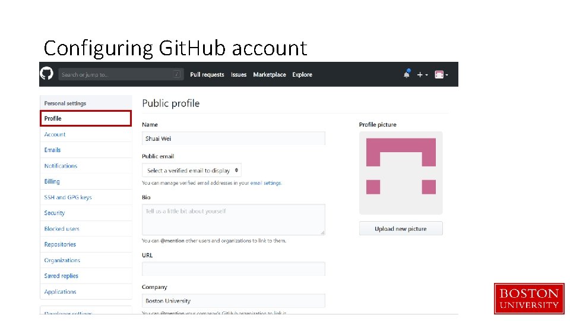Image resolution: width=570 pixels, height=321 pixels.
Task: Click Upload new picture button
Action: point(401,228)
